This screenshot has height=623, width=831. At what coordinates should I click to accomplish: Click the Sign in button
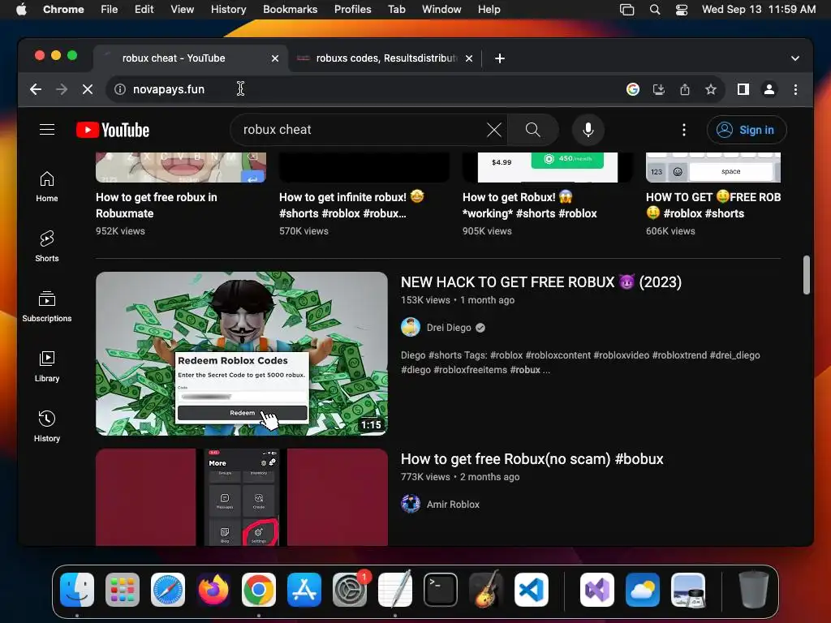pyautogui.click(x=747, y=130)
